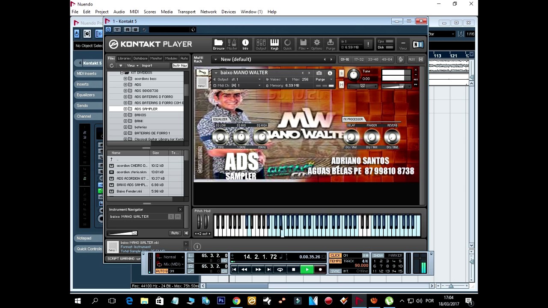Click the instrument info 'i' icon
This screenshot has width=548, height=308.
(x=330, y=73)
